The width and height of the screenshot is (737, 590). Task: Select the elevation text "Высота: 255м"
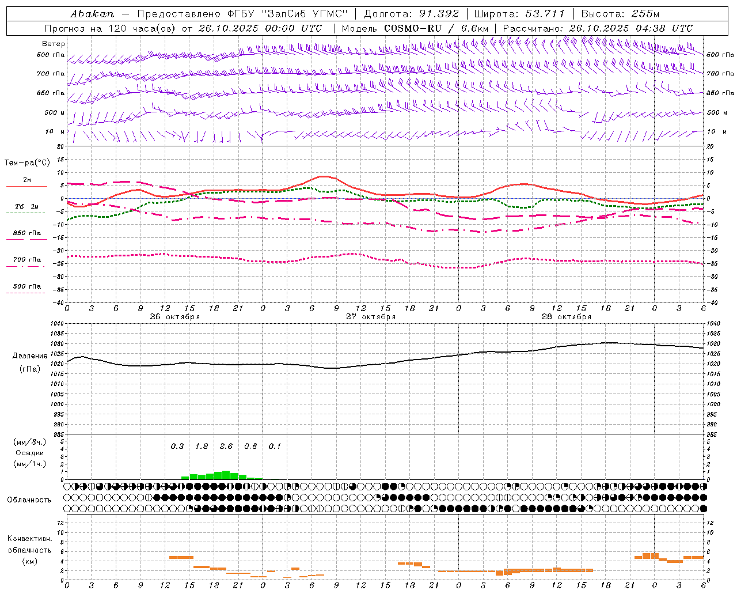620,14
